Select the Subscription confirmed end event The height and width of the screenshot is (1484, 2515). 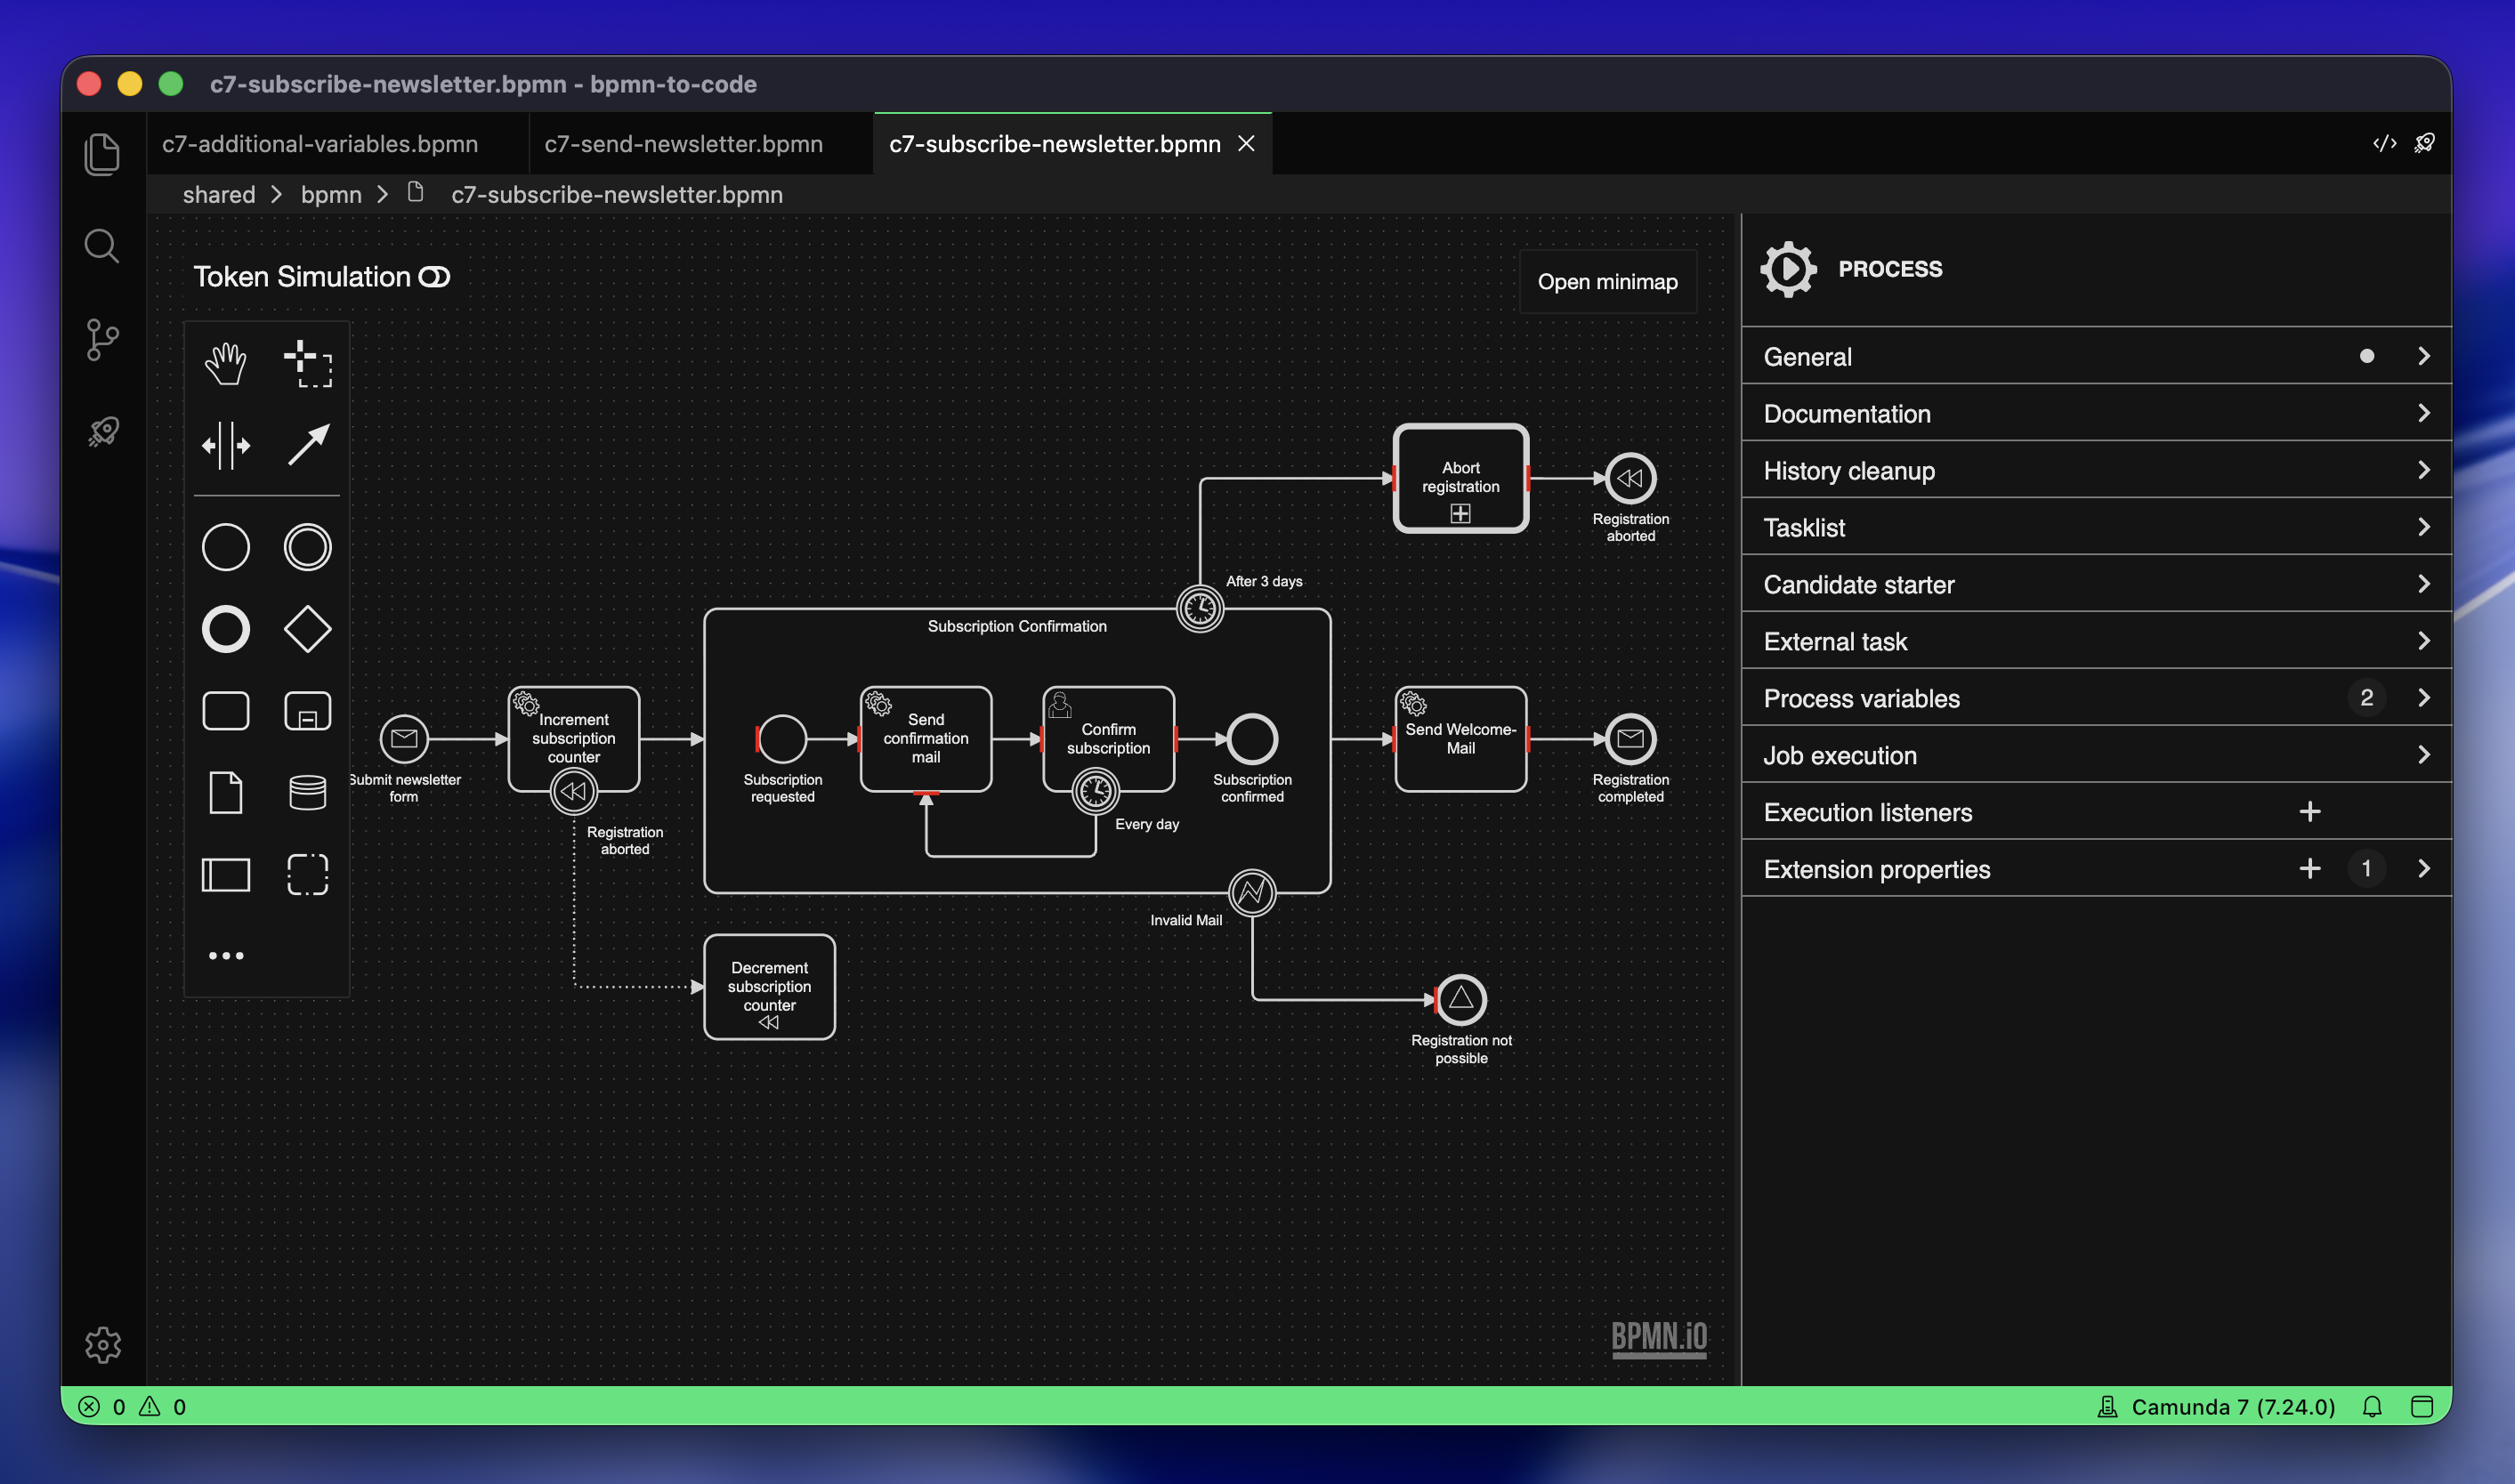point(1252,739)
